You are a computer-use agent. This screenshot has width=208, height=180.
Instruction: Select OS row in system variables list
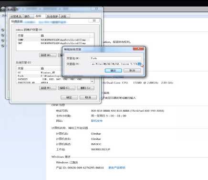pyautogui.click(x=39, y=73)
